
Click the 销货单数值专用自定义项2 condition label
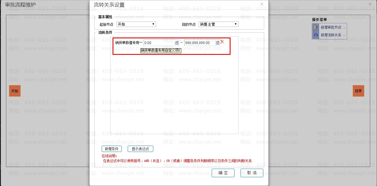click(161, 51)
